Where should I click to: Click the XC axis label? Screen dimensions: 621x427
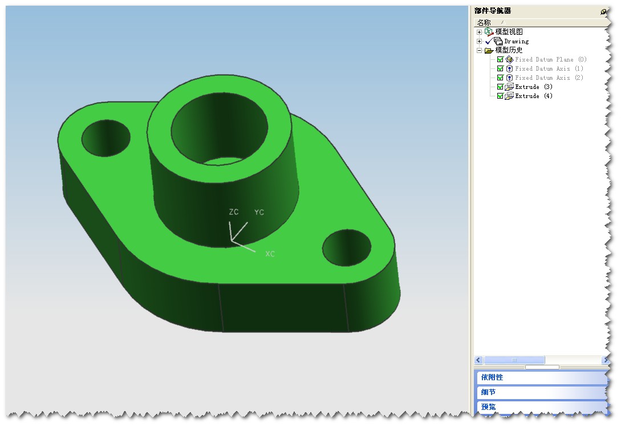[x=270, y=254]
